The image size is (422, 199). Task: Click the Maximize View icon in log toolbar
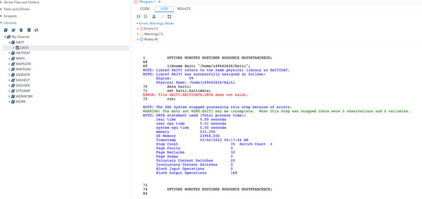point(169,16)
